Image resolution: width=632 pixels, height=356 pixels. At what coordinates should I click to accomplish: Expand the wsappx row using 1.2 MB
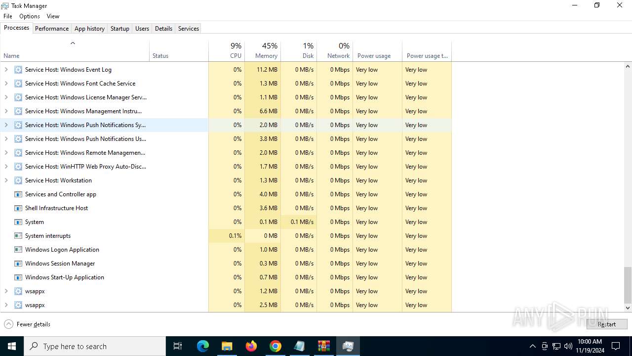tap(6, 291)
